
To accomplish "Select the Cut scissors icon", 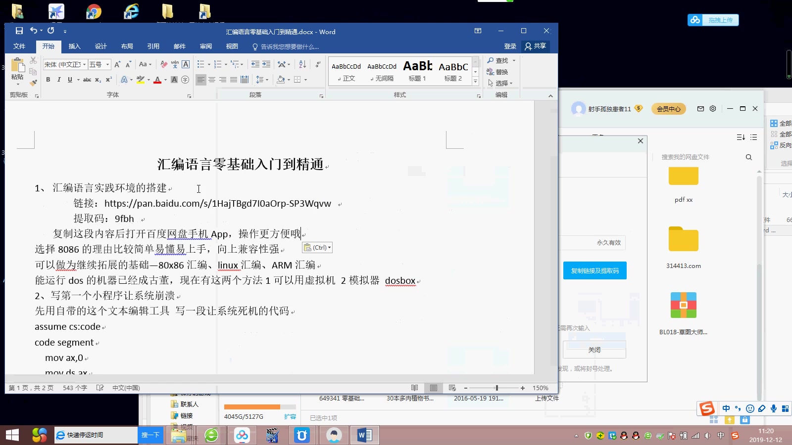I will [x=33, y=60].
